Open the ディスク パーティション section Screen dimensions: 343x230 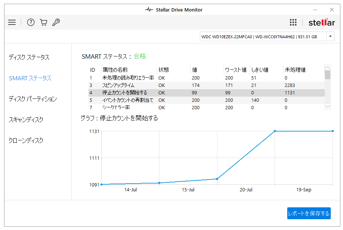tap(33, 99)
